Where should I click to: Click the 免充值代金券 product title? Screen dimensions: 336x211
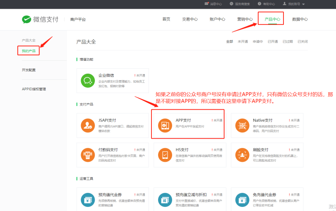[264, 194]
